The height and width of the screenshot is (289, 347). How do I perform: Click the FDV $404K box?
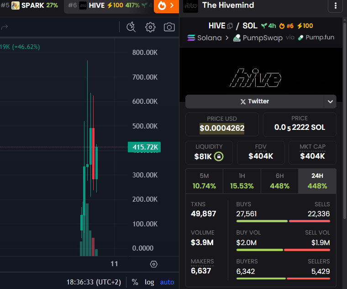(261, 153)
